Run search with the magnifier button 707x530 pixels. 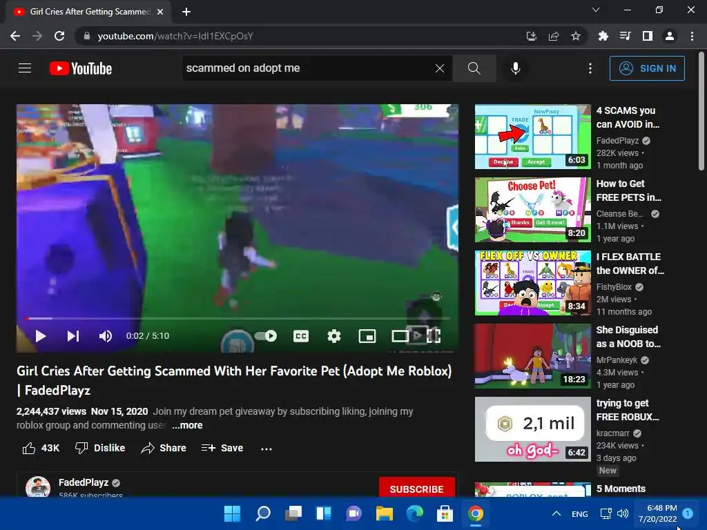pyautogui.click(x=474, y=68)
